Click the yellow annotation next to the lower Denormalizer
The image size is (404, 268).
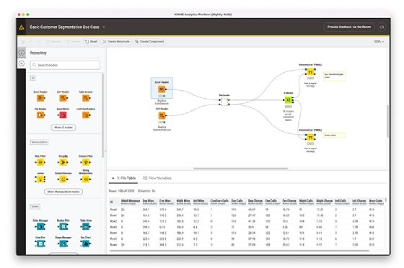tap(335, 135)
